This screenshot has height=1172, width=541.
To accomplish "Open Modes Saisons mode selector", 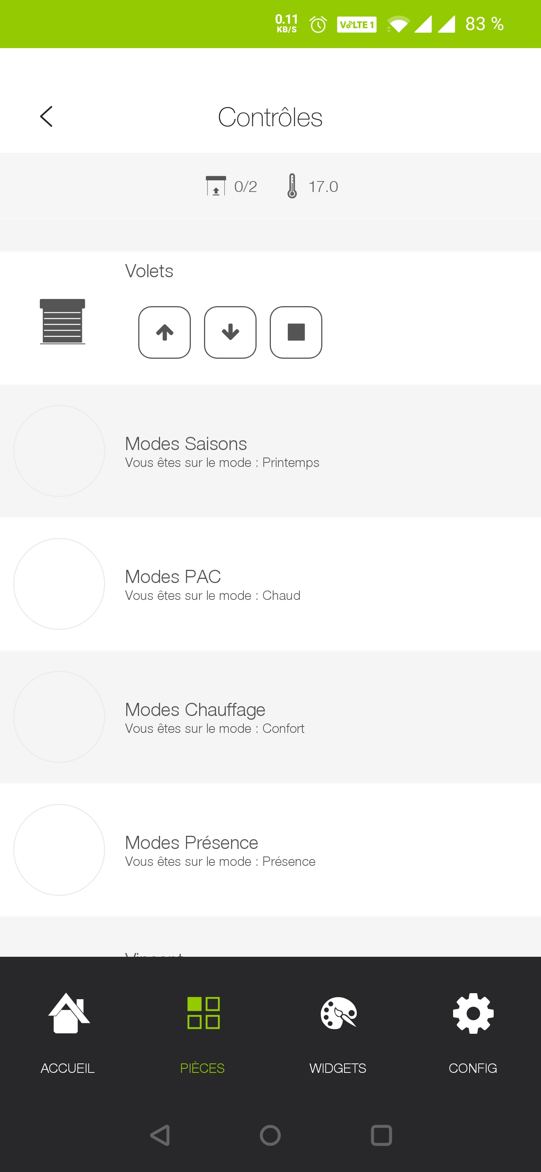I will pos(270,451).
